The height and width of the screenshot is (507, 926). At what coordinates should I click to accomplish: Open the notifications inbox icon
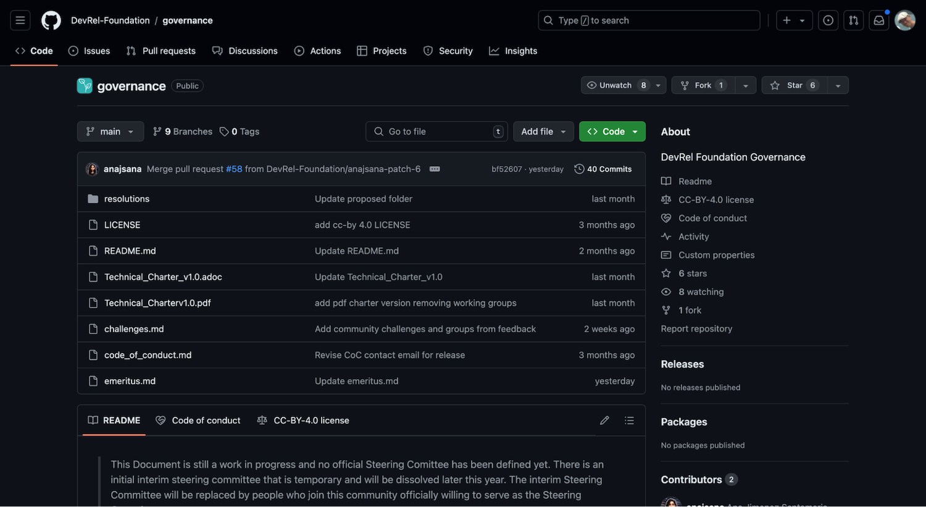(879, 20)
